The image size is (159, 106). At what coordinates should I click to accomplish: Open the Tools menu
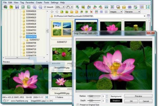coord(46,2)
